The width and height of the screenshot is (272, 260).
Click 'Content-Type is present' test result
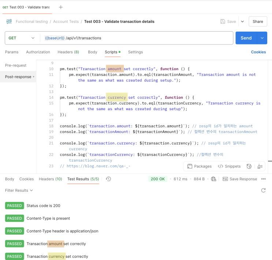pyautogui.click(x=48, y=219)
